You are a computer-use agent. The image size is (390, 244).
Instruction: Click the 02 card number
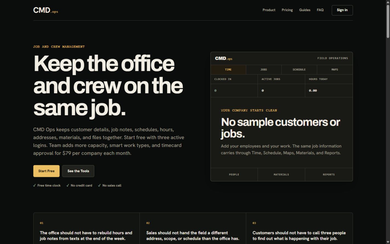pyautogui.click(x=148, y=223)
